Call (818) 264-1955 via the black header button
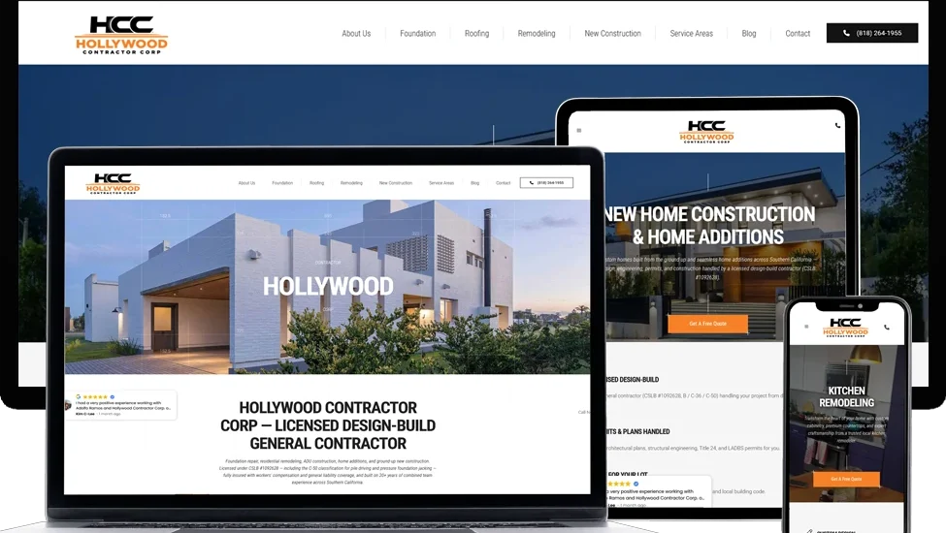Viewport: 946px width, 533px height. [x=872, y=33]
